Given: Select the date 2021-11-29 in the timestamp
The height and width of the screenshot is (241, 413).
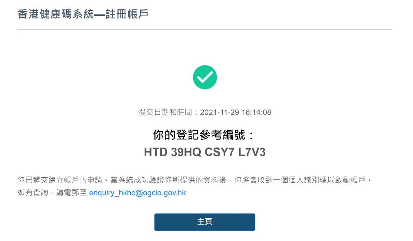Looking at the screenshot, I should pos(220,112).
